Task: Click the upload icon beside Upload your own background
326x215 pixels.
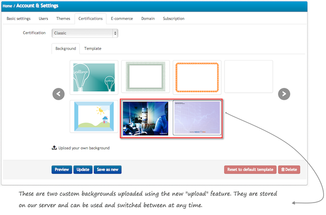Action: (54, 148)
